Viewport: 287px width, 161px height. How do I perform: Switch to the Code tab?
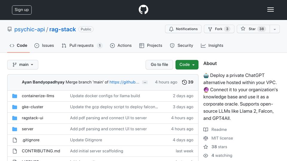pyautogui.click(x=18, y=45)
